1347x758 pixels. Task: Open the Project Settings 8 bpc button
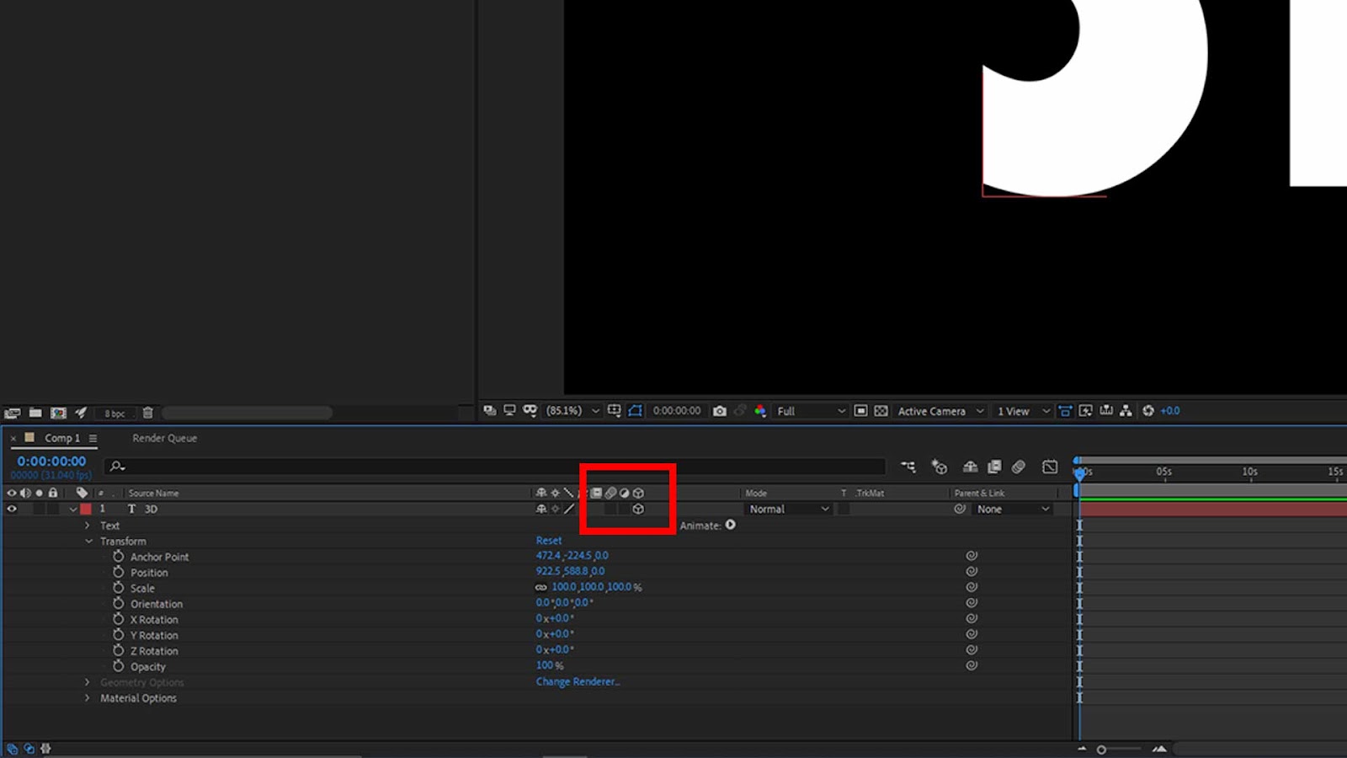point(114,413)
